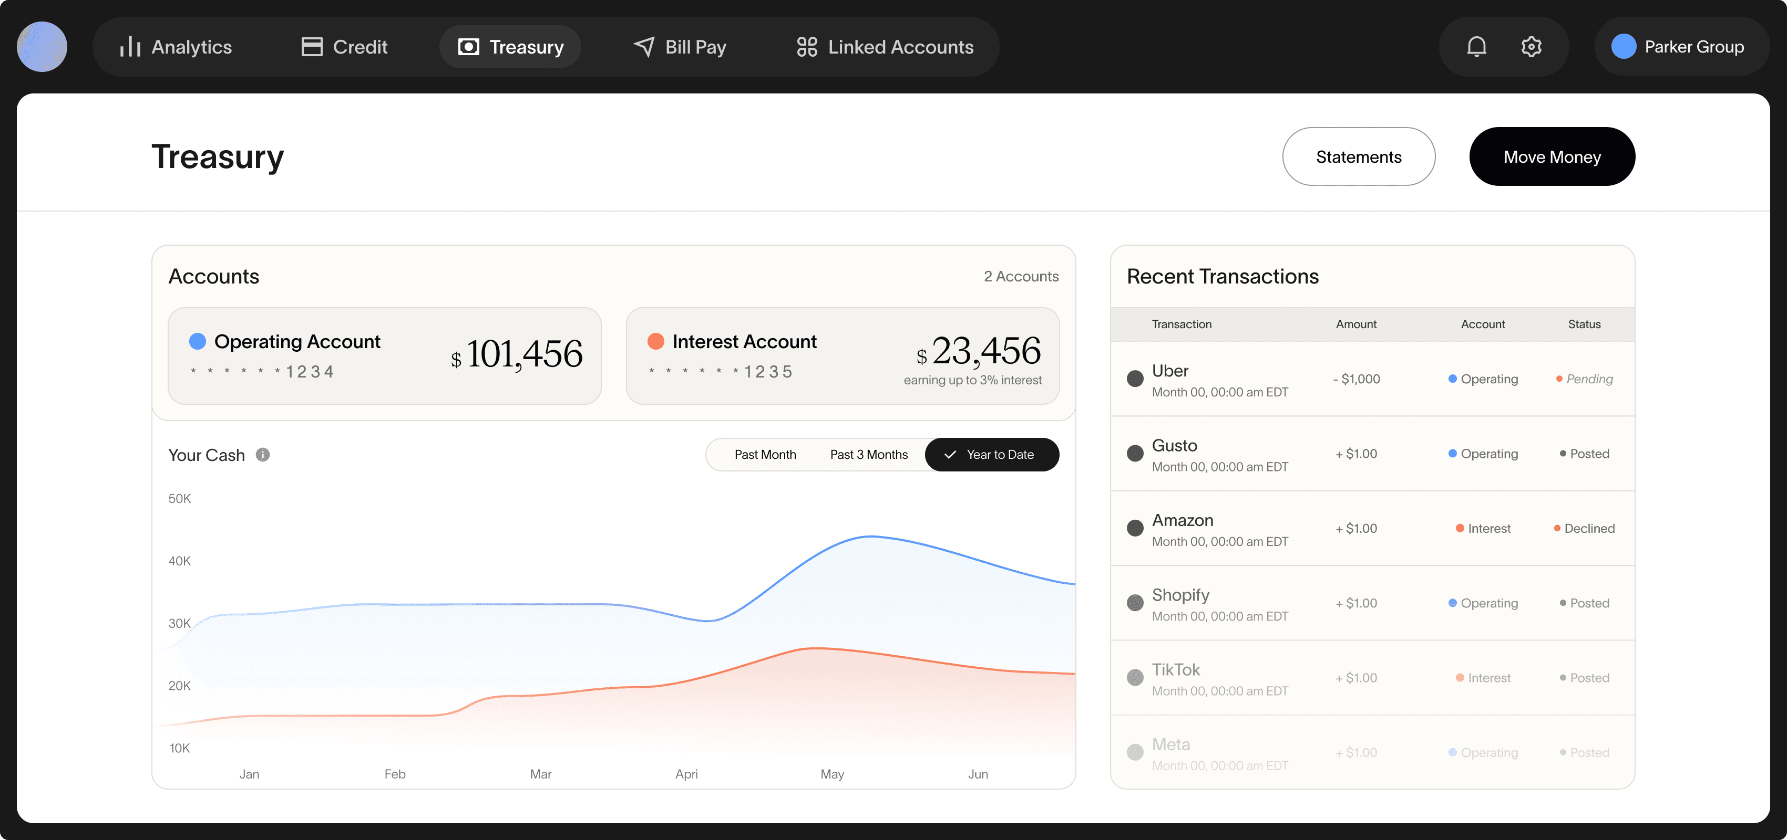The height and width of the screenshot is (840, 1787).
Task: Click the Statements button
Action: (1358, 156)
